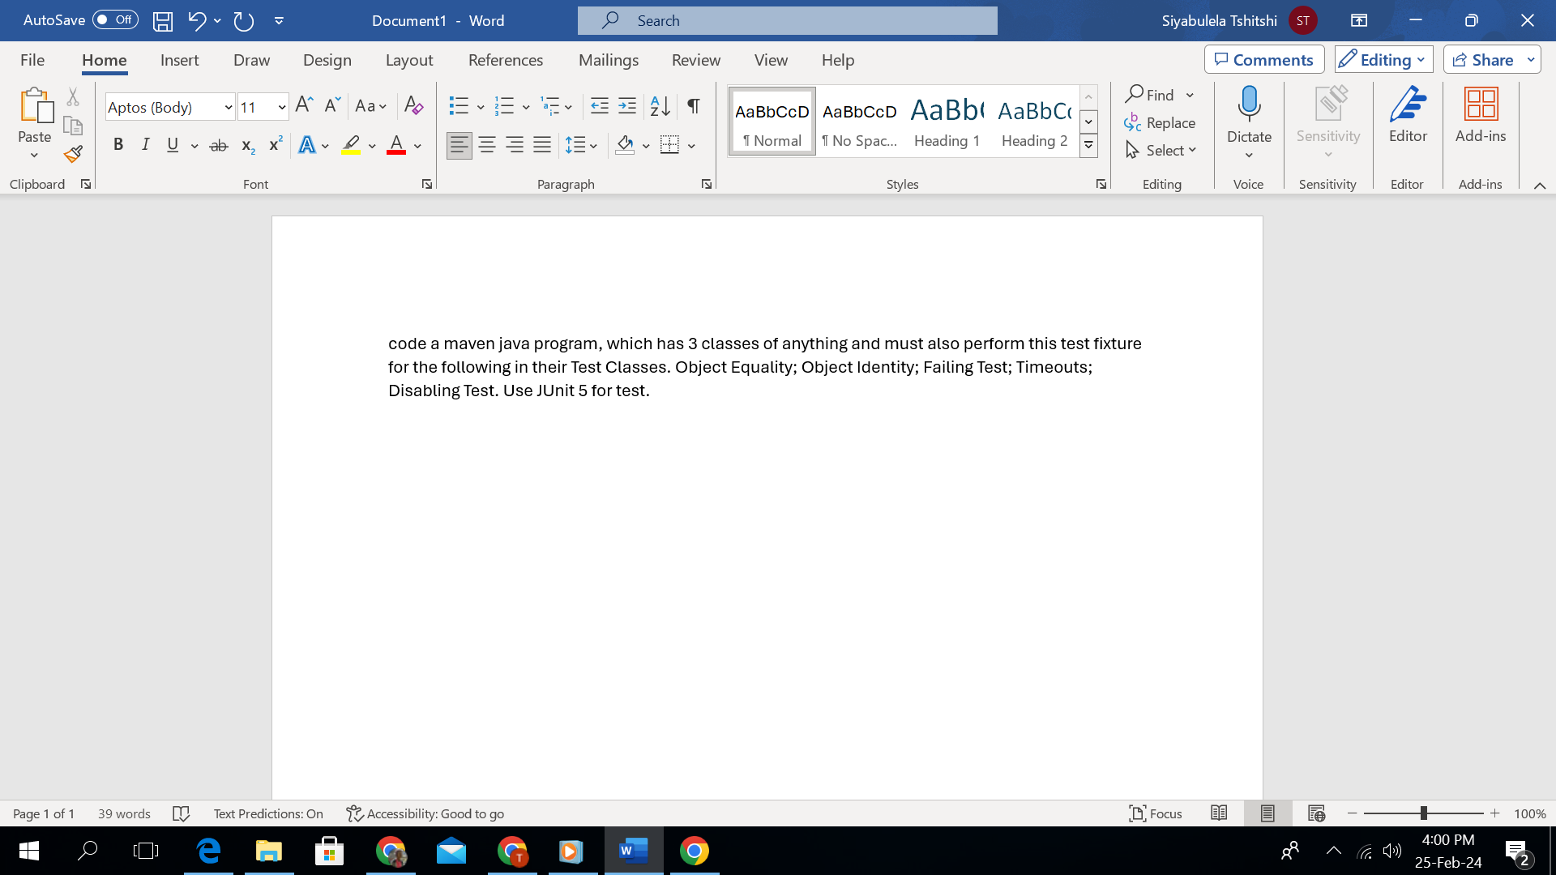Apply the Text Effects glowing A
1556x875 pixels.
[x=307, y=146]
